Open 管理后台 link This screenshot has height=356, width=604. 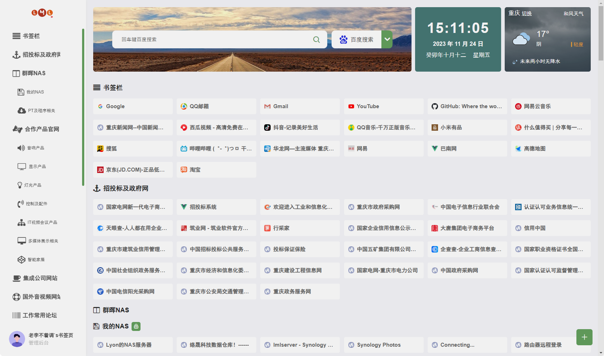pos(39,343)
